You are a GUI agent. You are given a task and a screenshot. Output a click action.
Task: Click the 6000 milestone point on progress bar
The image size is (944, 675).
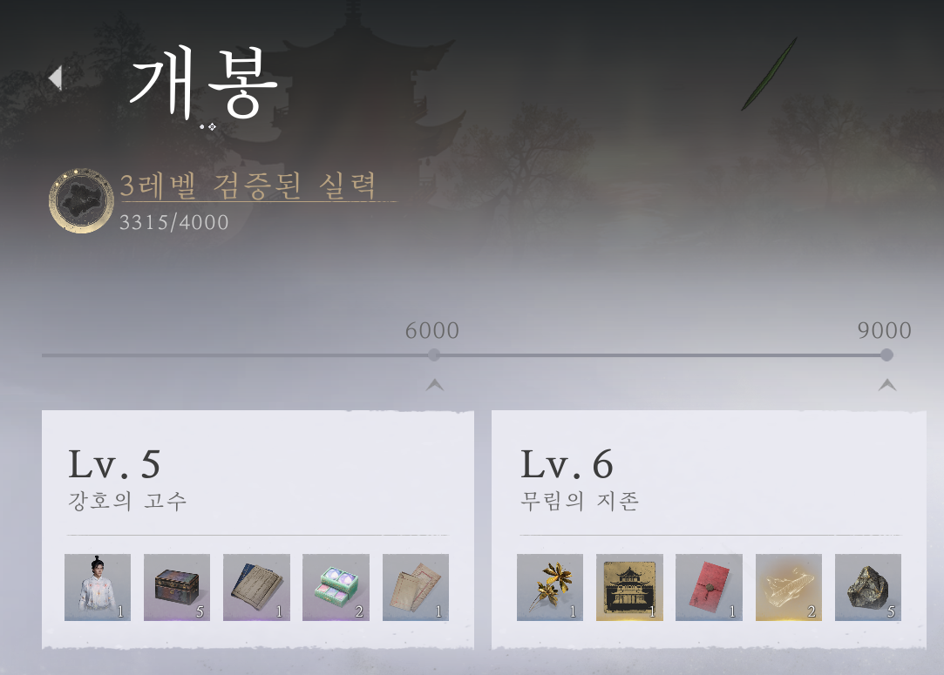(434, 355)
